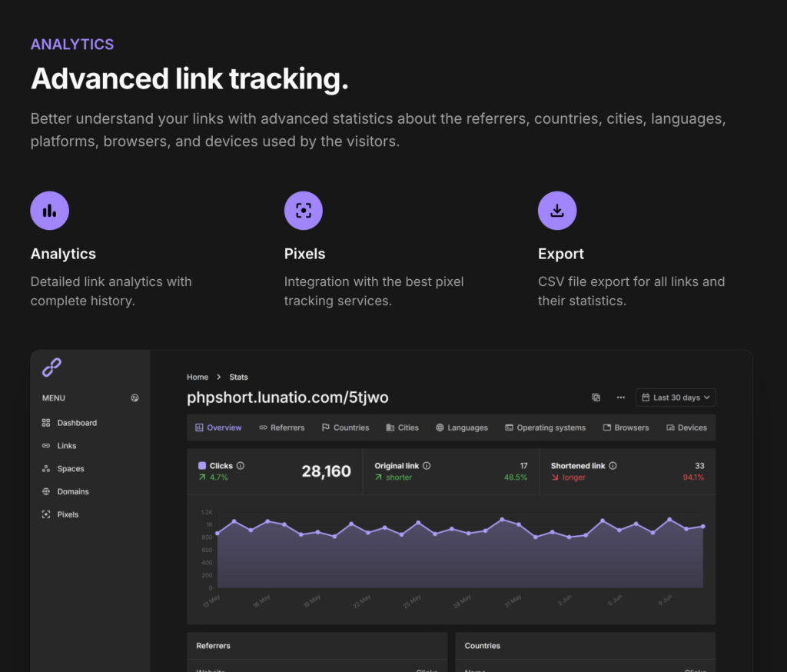Copy the short link using copy icon
Screen dimensions: 787x672
[x=596, y=398]
